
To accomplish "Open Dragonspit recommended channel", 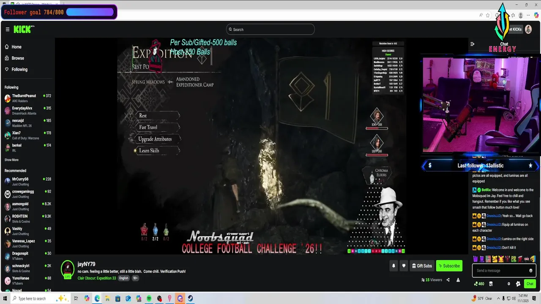I will (x=28, y=255).
